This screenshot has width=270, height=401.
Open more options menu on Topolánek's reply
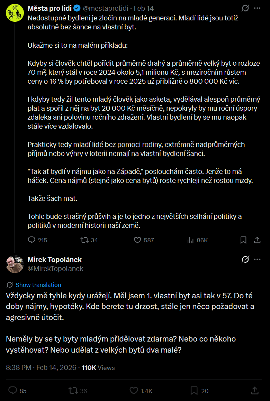pos(257,259)
